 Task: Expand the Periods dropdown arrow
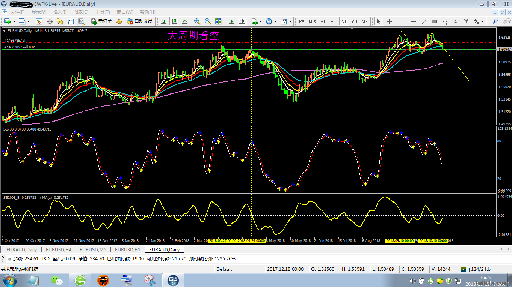[x=275, y=21]
